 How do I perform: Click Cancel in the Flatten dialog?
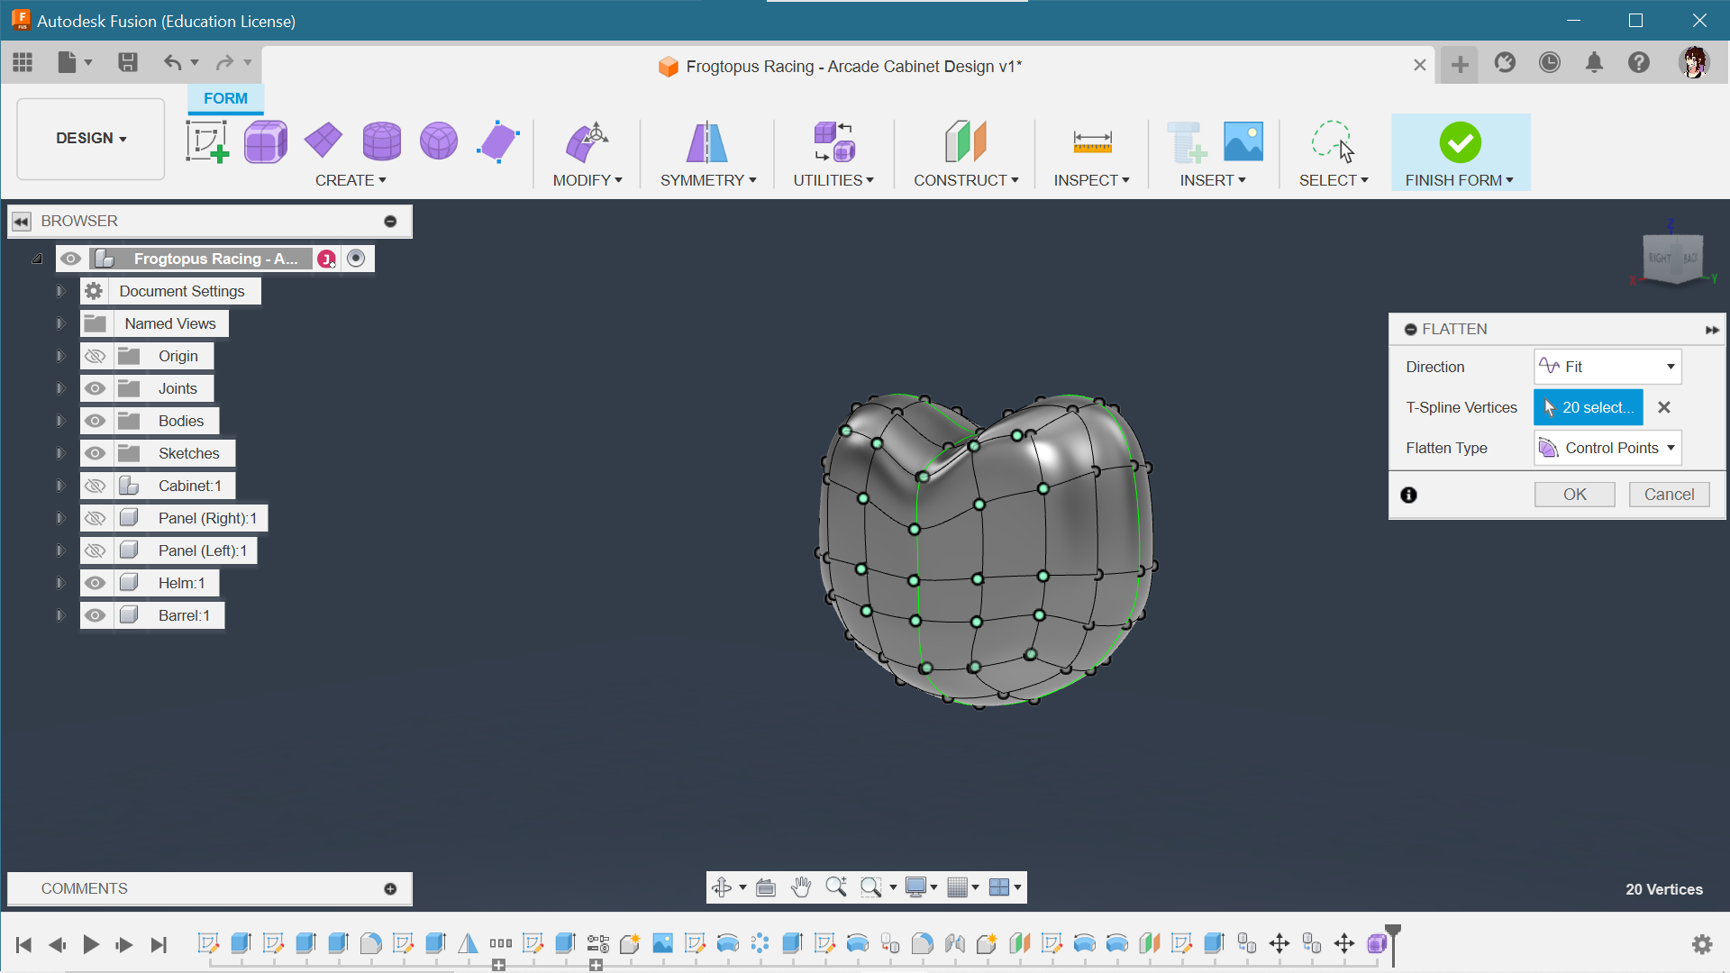(x=1669, y=495)
